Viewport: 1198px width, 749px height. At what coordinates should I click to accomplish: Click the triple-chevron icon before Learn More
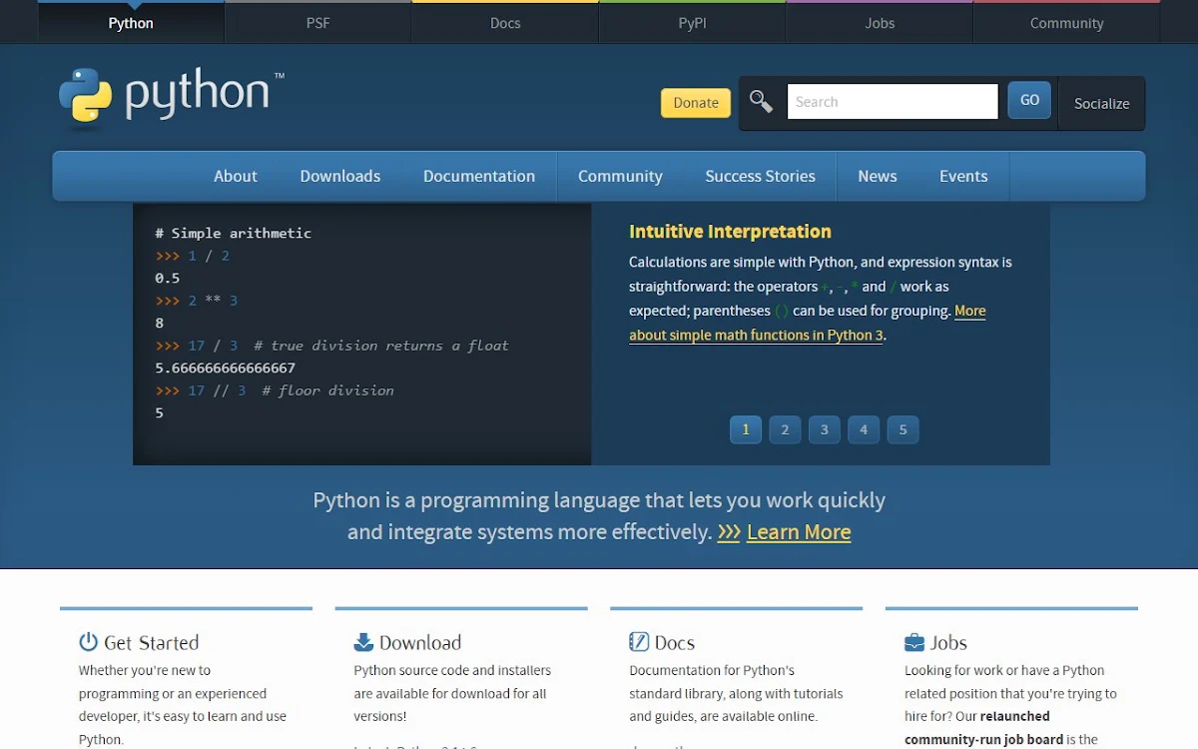point(729,532)
